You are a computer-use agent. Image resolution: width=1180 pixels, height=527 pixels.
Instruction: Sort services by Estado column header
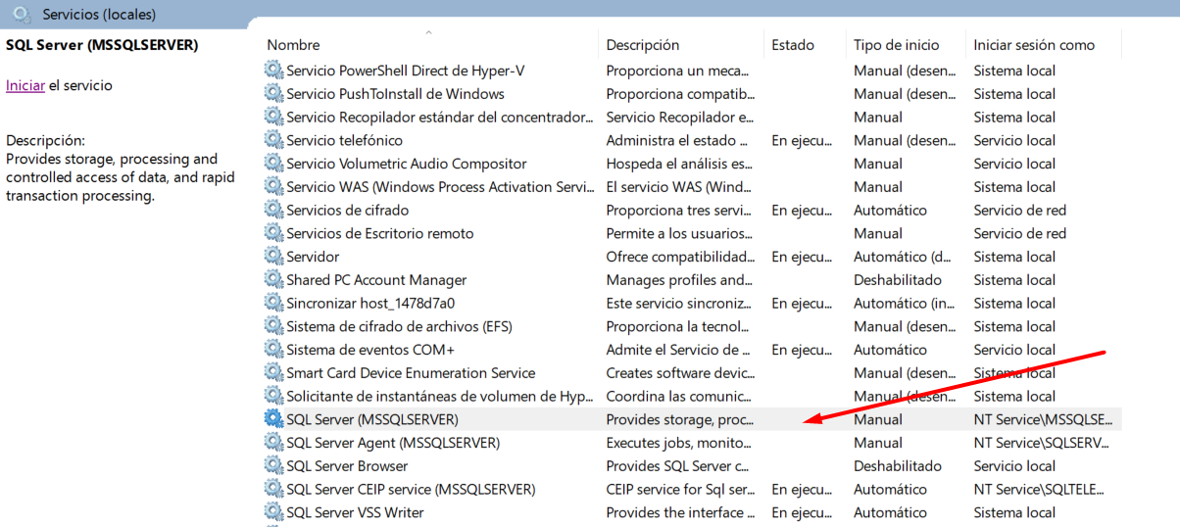coord(792,45)
